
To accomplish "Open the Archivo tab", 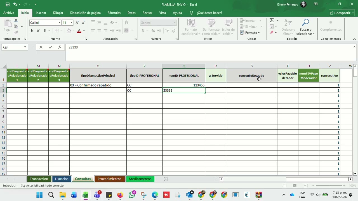I will [x=9, y=13].
